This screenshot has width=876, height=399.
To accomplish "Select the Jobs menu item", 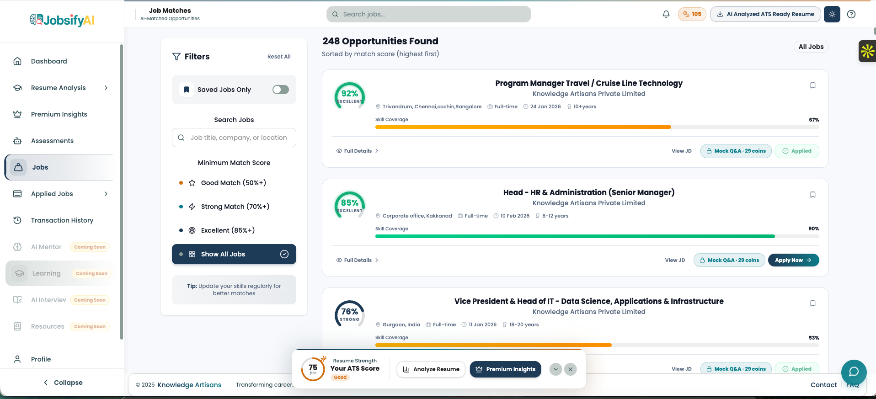I will click(59, 167).
